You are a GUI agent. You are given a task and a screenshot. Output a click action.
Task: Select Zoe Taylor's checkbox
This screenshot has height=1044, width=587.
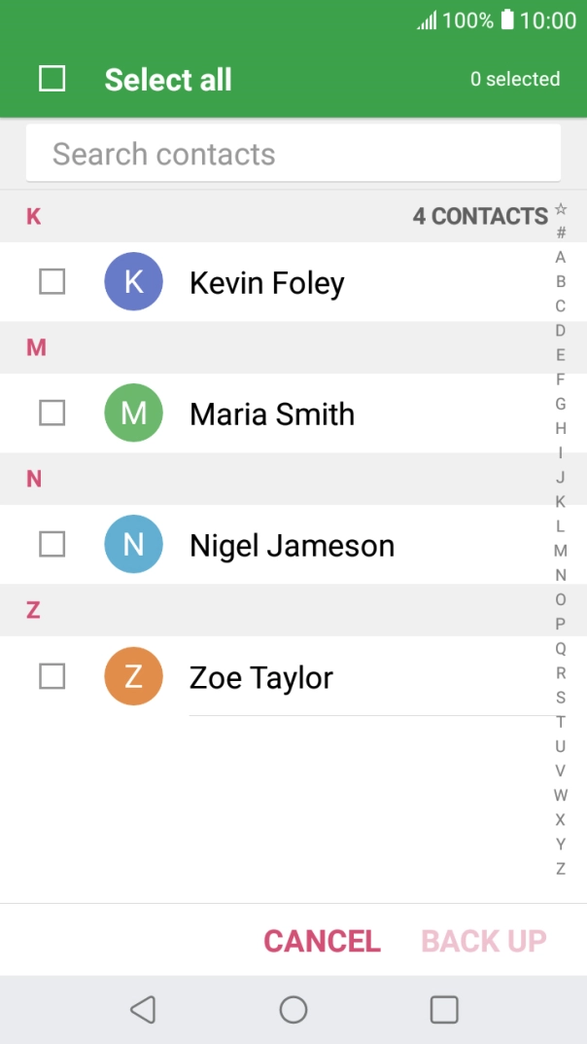[52, 676]
